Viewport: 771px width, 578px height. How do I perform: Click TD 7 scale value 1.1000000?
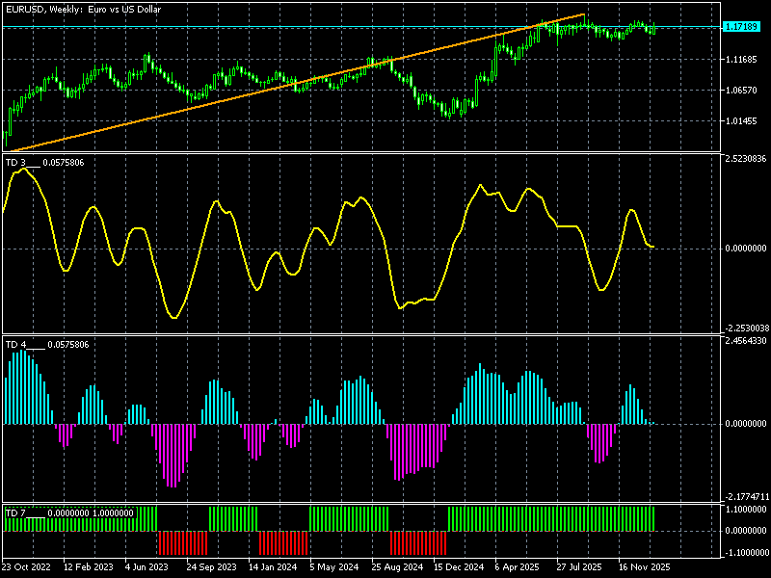click(x=745, y=510)
